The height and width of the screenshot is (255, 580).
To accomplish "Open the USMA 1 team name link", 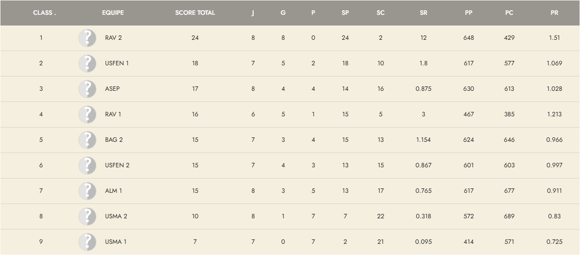I will [116, 242].
